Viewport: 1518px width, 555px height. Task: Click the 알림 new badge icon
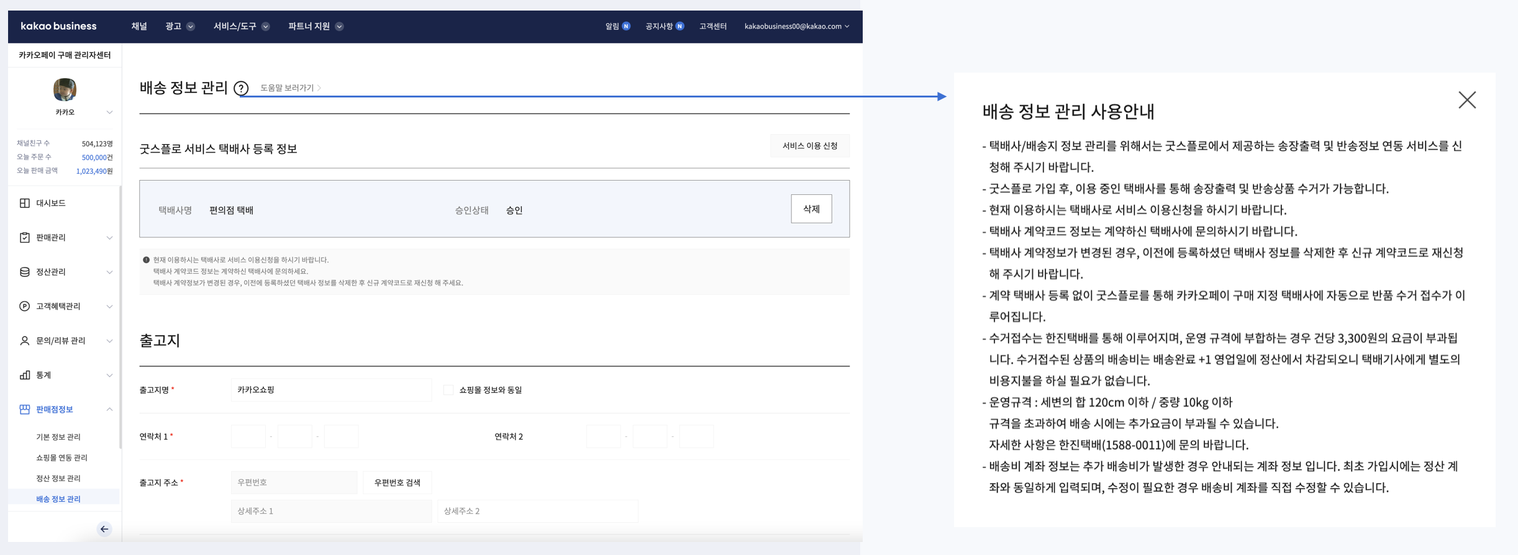point(626,26)
